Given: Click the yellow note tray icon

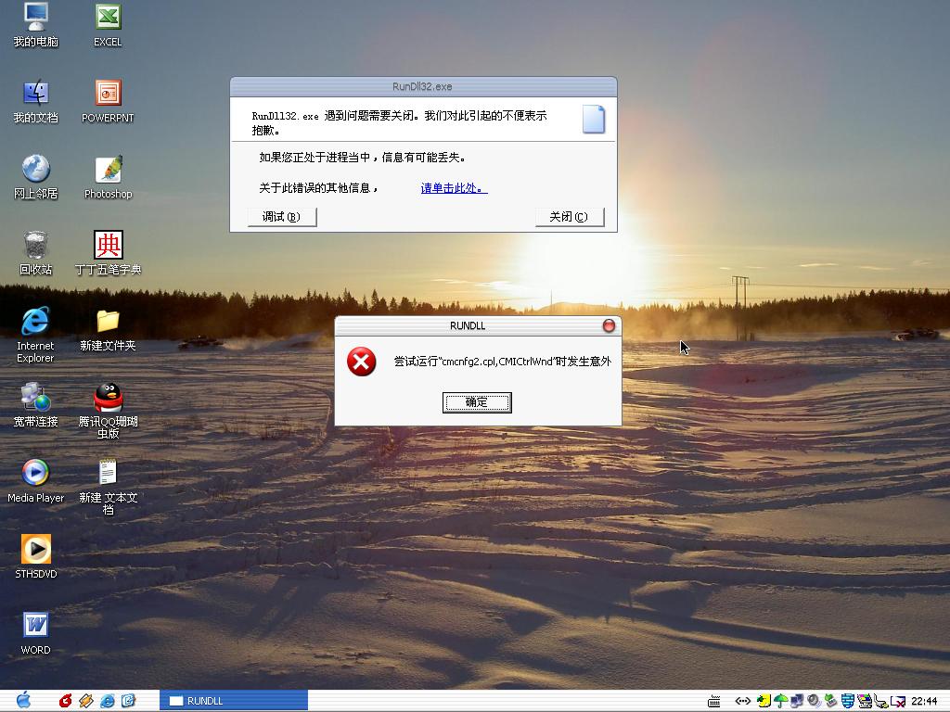Looking at the screenshot, I should pos(764,701).
